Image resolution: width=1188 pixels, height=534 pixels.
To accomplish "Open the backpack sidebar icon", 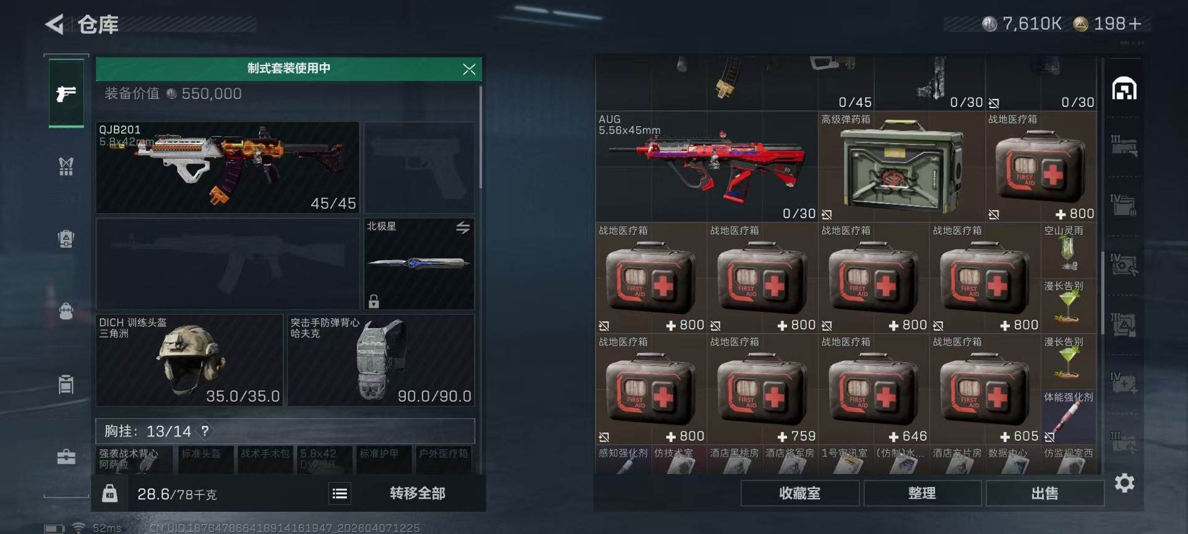I will (66, 310).
